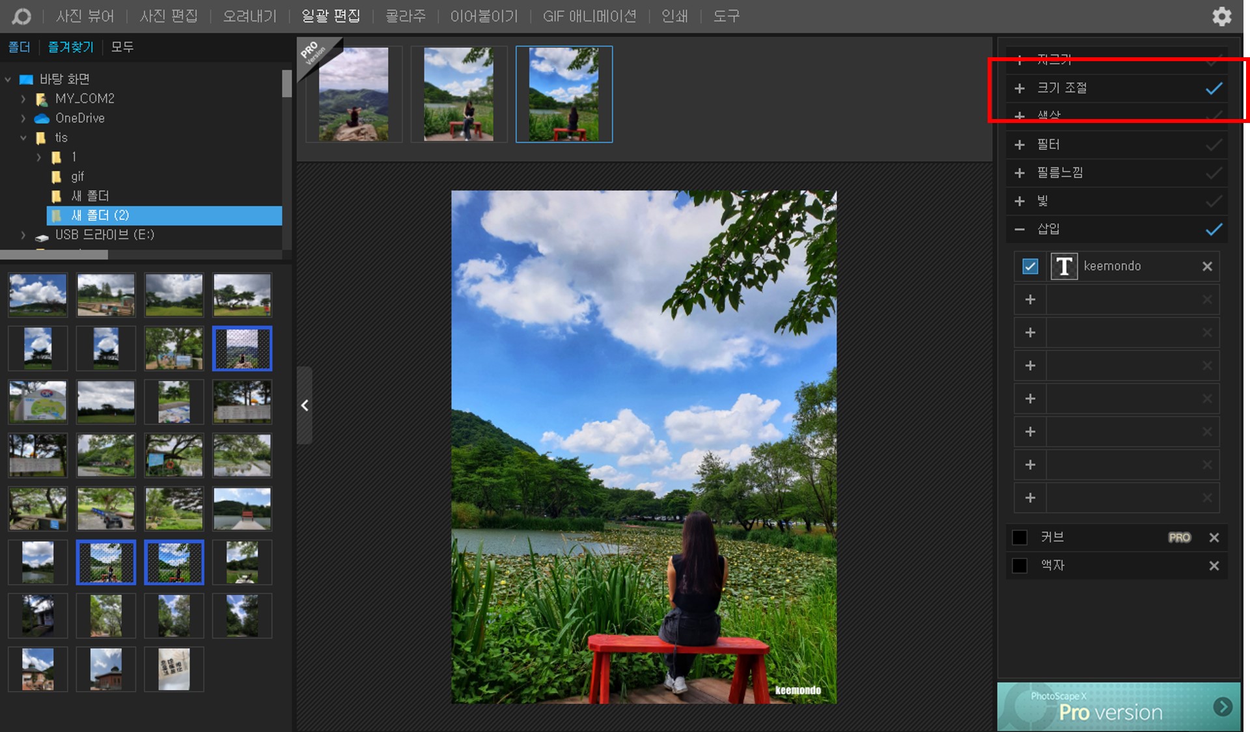Switch to the 사진 뷰어 tab
Viewport: 1250px width, 732px height.
[x=85, y=16]
